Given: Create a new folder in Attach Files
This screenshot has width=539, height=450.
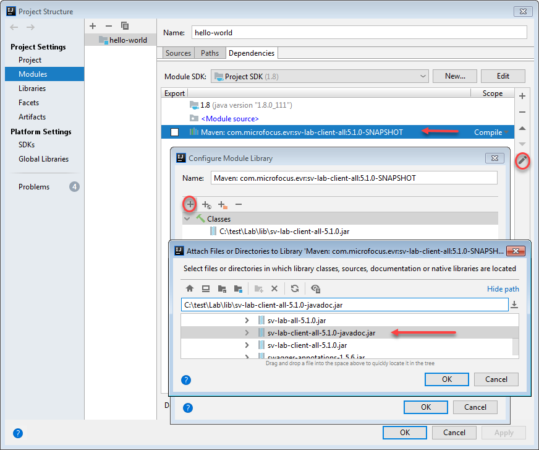Looking at the screenshot, I should (x=258, y=288).
